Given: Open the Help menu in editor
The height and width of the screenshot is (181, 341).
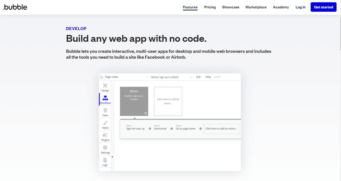Looking at the screenshot, I should [208, 77].
